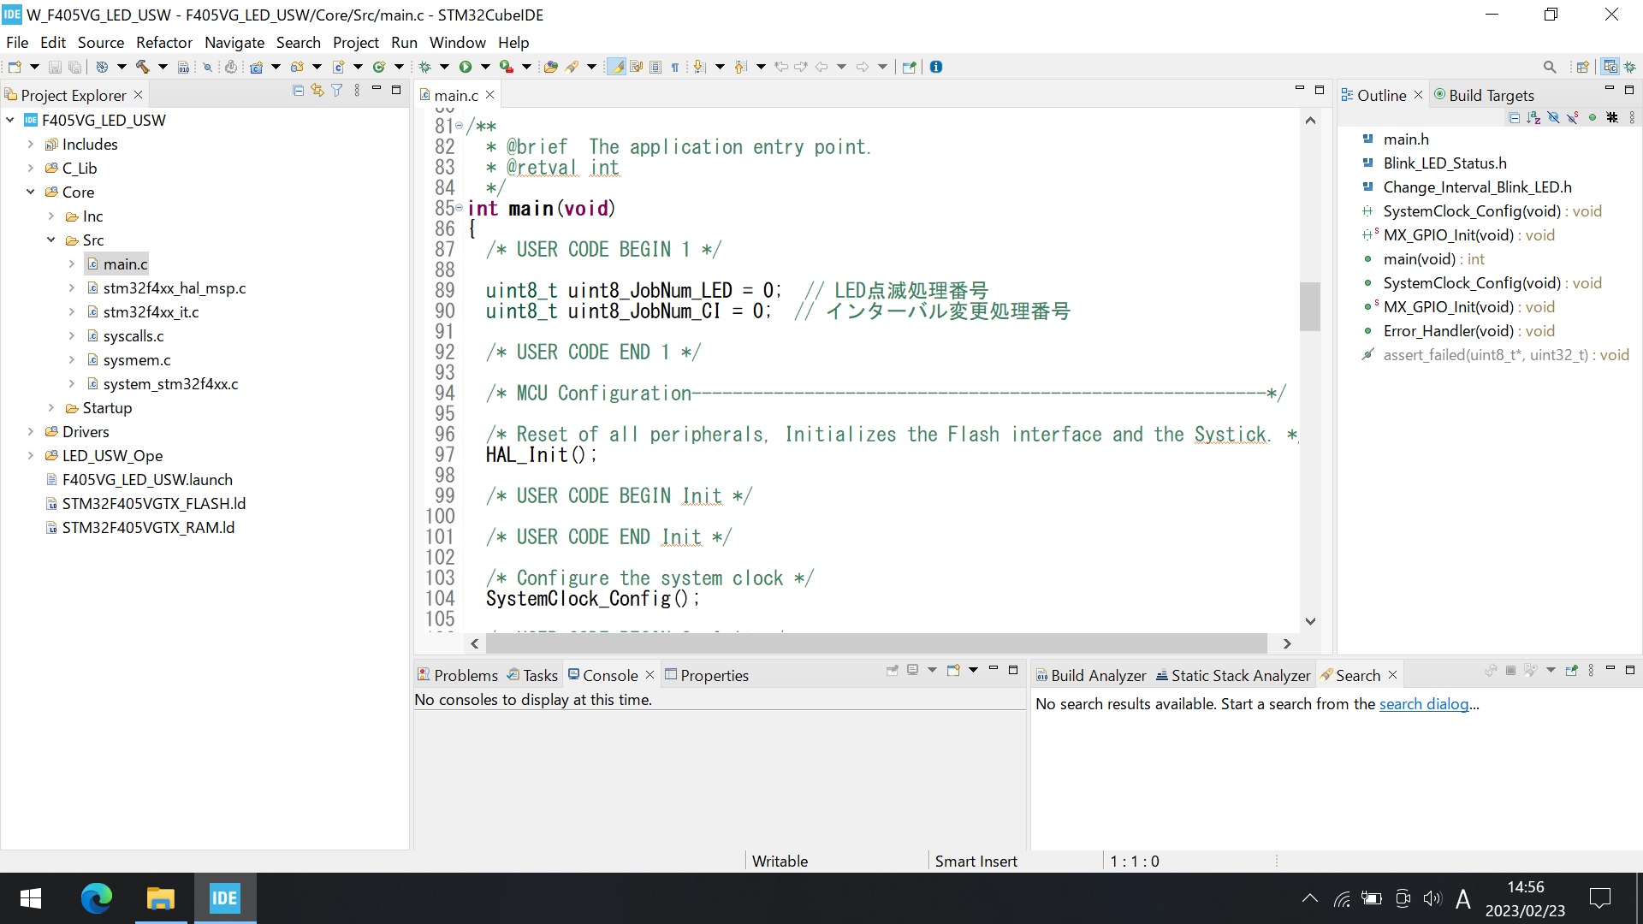Click the search dialog link

pyautogui.click(x=1424, y=704)
